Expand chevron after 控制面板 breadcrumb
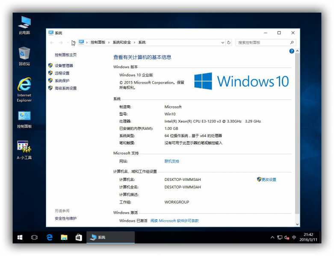Image resolution: width=334 pixels, height=256 pixels. pyautogui.click(x=109, y=43)
